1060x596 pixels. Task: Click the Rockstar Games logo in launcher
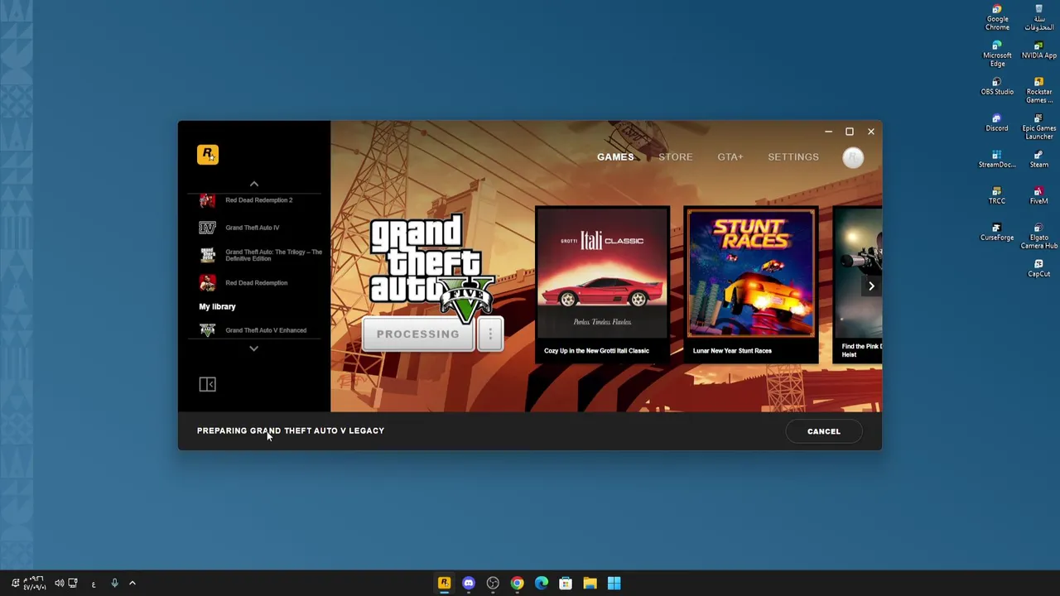(208, 155)
